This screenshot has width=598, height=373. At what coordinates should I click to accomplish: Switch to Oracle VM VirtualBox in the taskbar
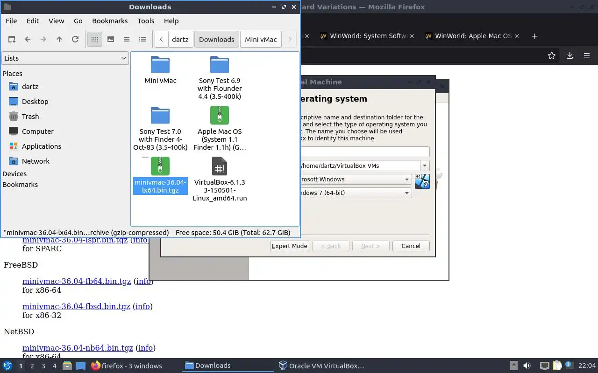[321, 366]
